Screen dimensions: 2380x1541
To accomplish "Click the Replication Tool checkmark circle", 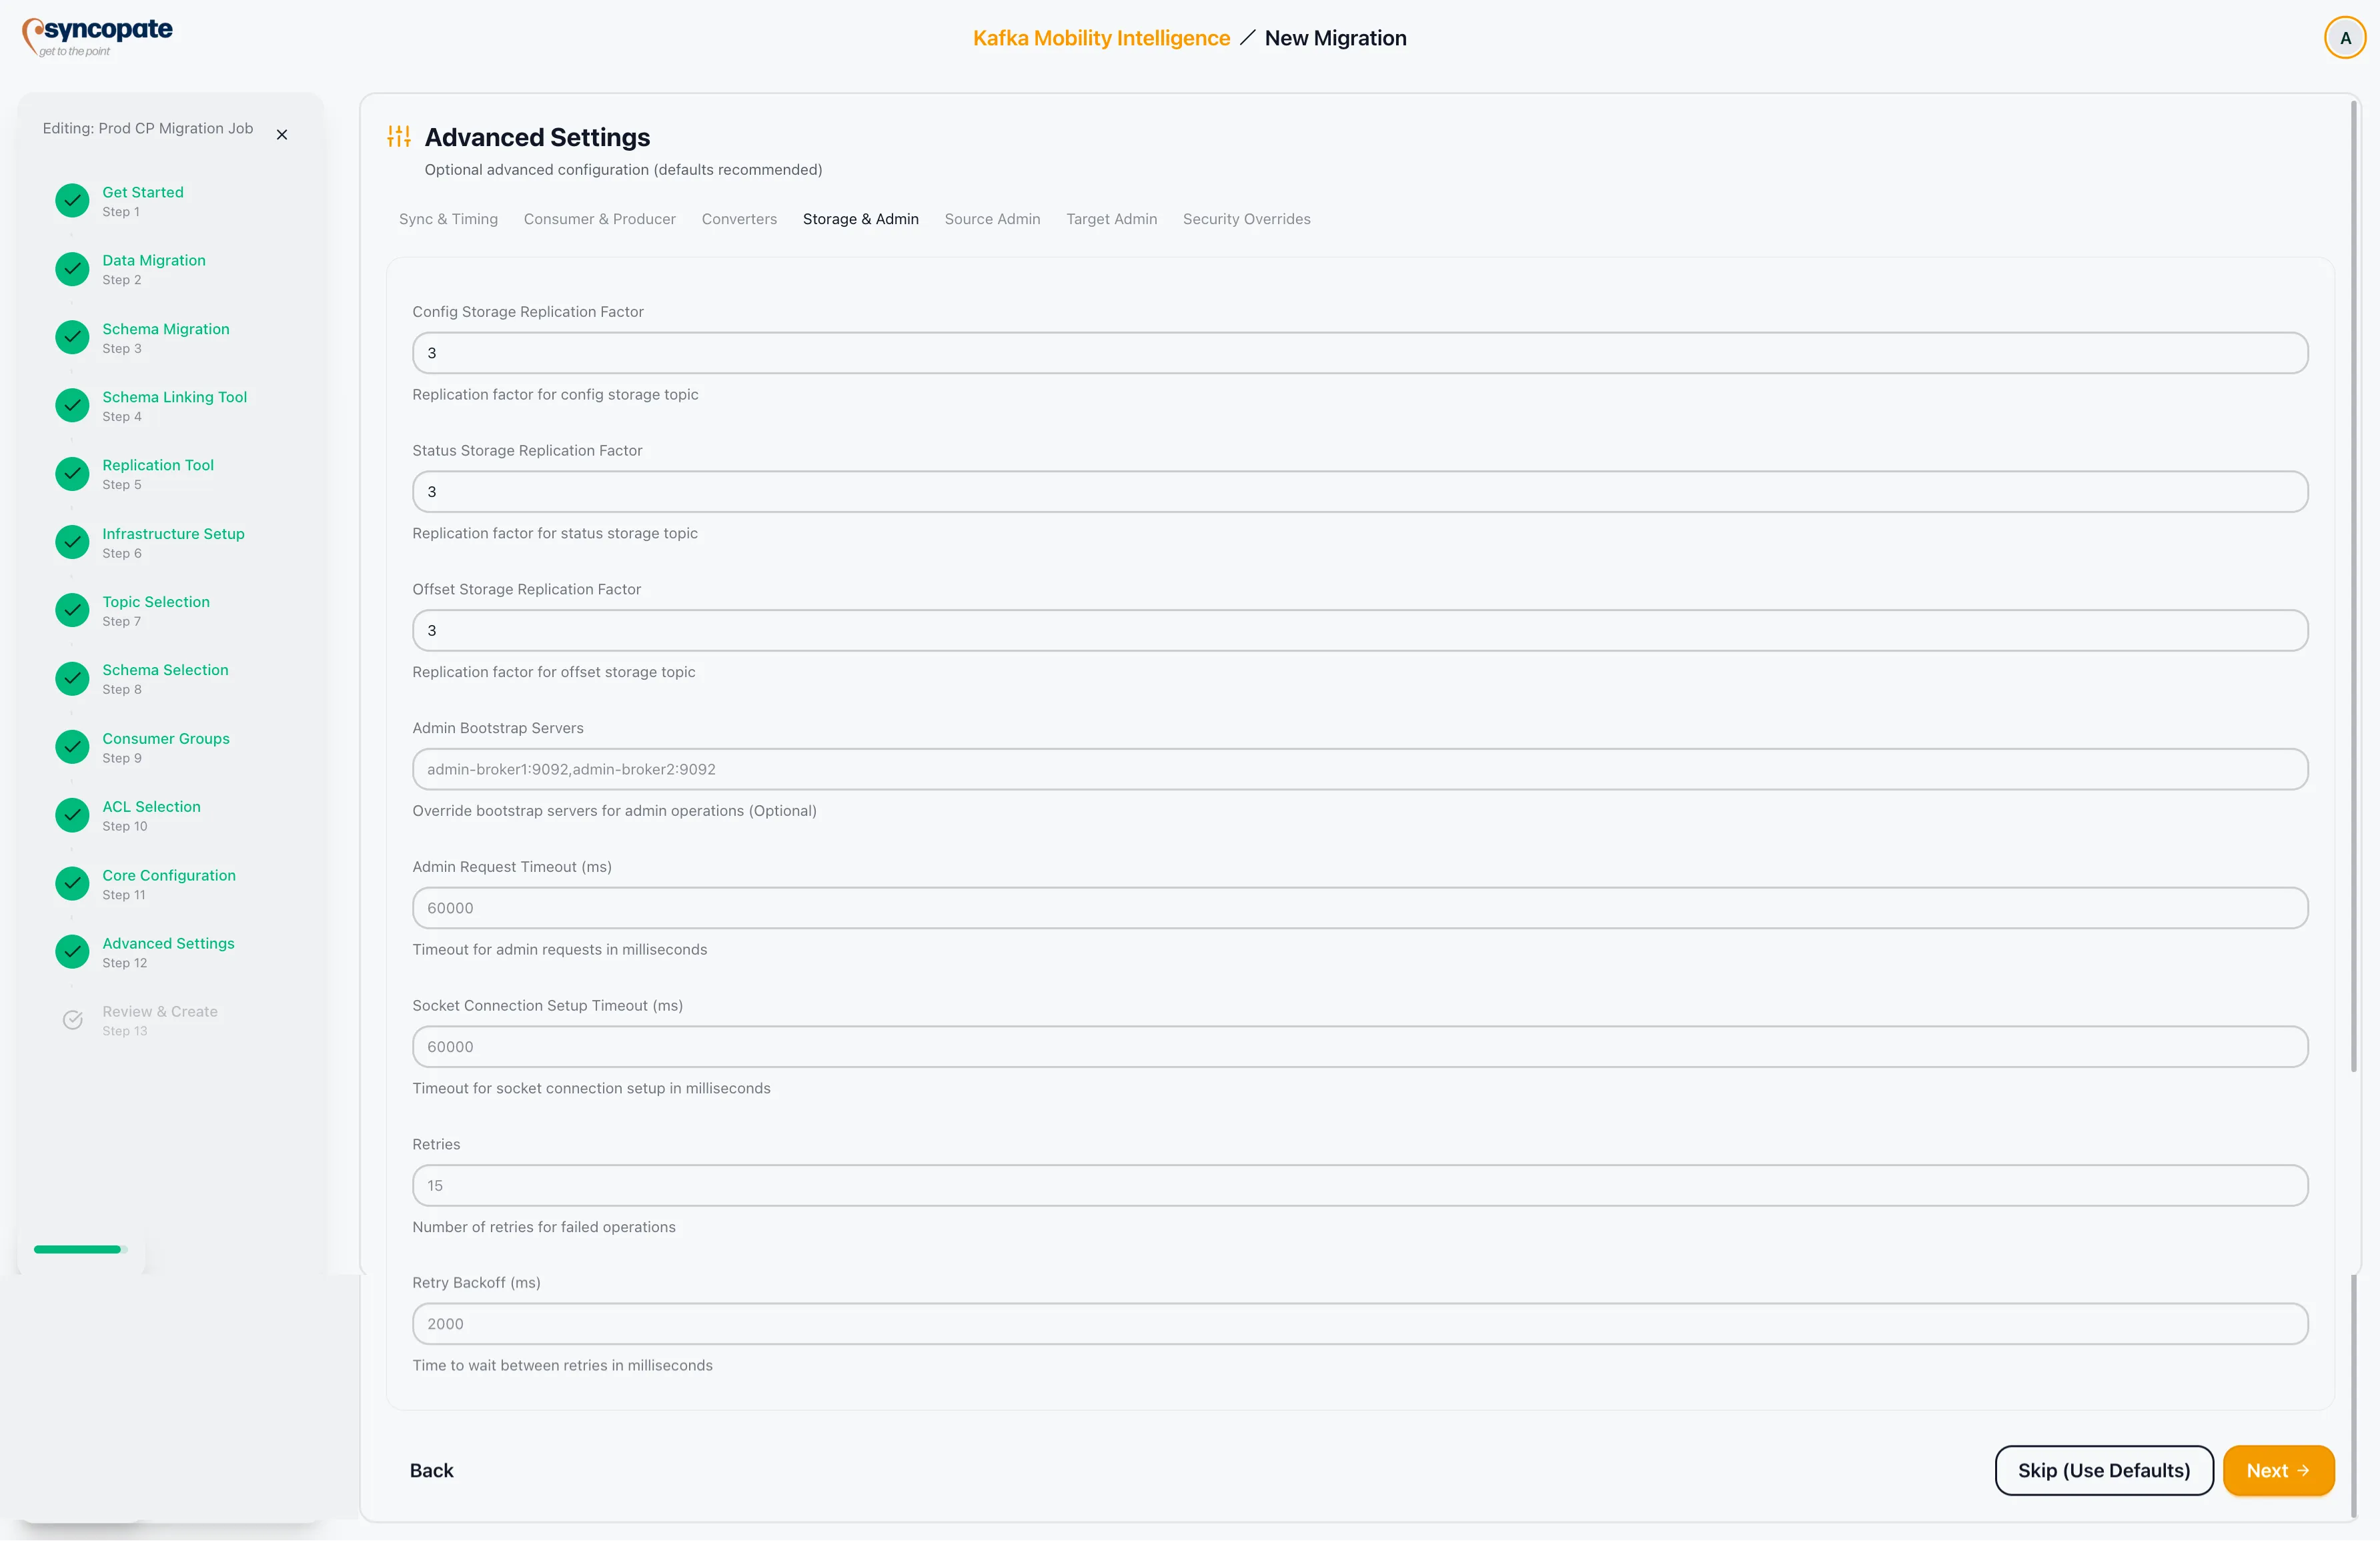I will [x=71, y=473].
